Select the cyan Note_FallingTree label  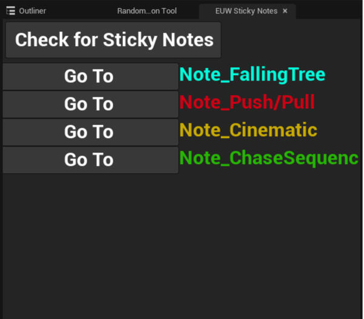(253, 74)
